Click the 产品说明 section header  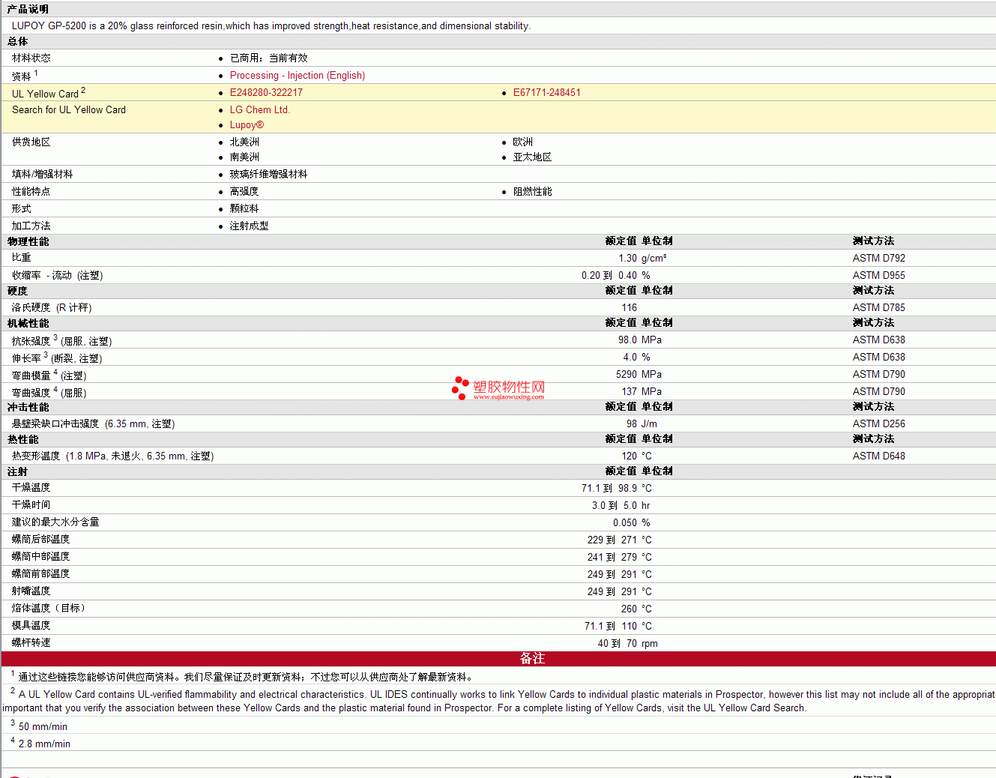coord(28,9)
